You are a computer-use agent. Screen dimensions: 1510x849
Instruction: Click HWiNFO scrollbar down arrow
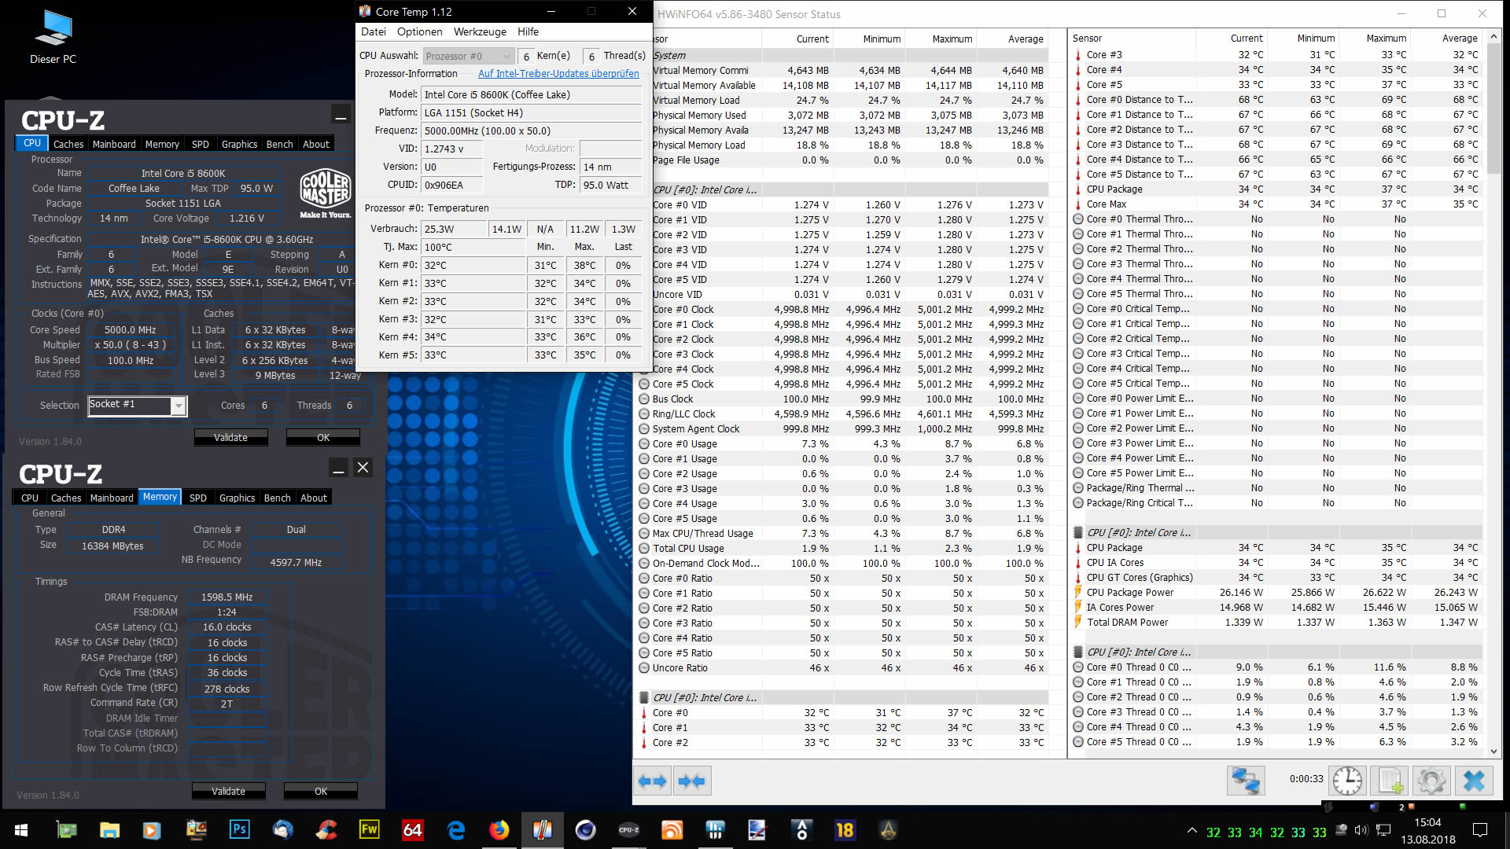(x=1494, y=752)
